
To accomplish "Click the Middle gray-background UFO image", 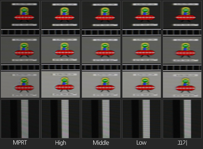I will 101,50.
